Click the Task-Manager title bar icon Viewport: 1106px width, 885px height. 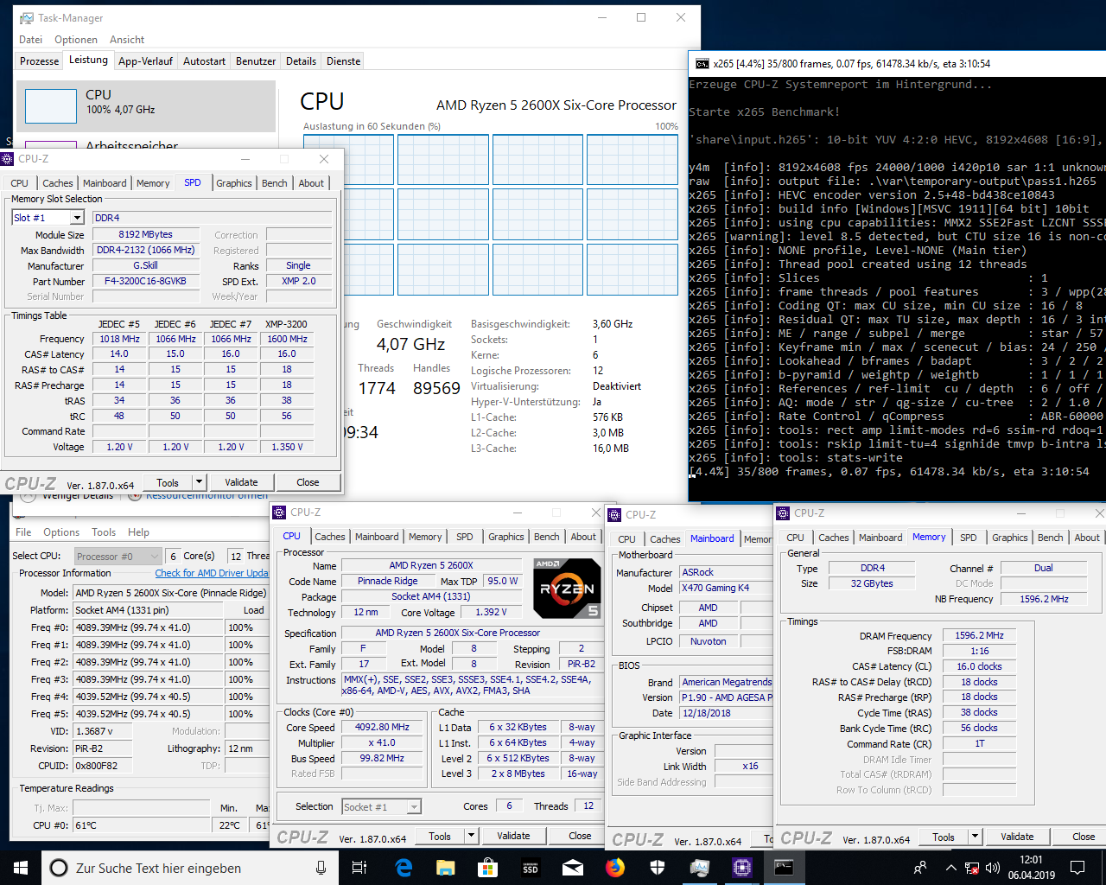[27, 17]
